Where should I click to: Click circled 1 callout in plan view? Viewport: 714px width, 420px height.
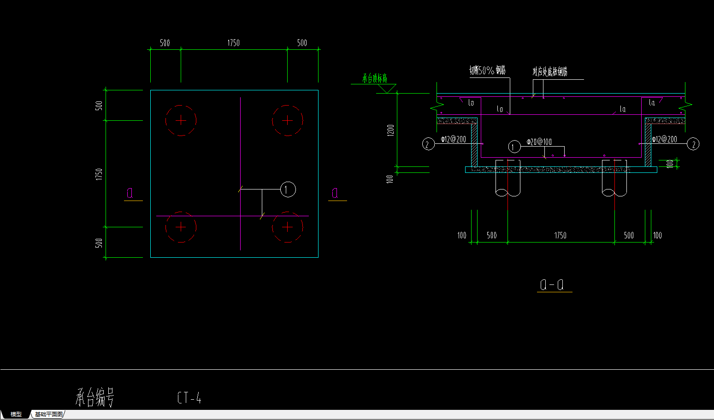288,189
